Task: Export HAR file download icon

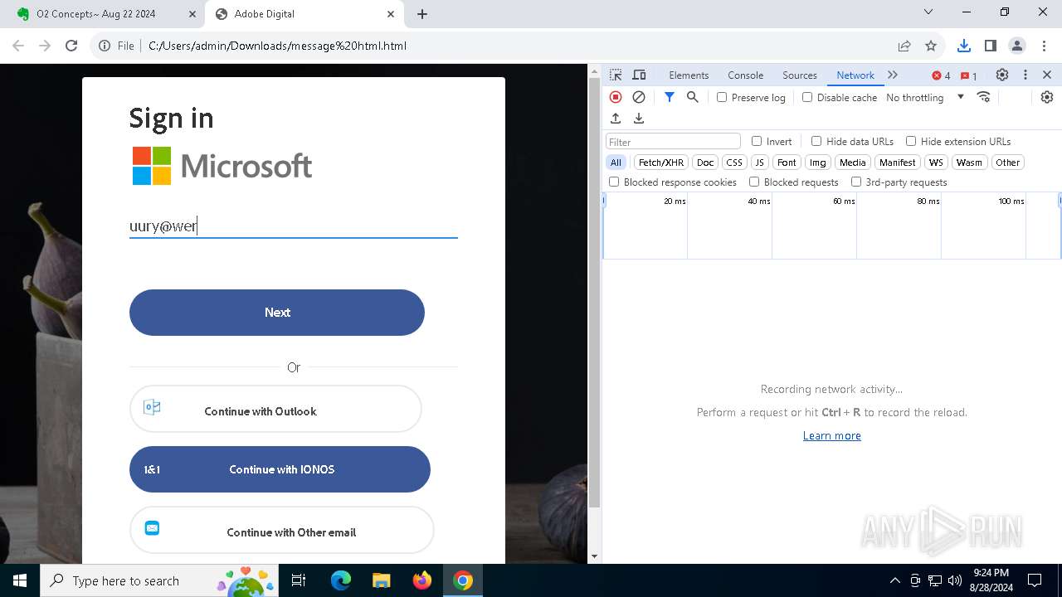Action: 639,119
